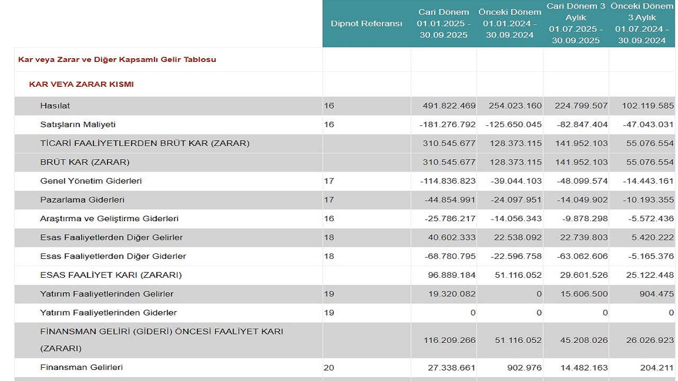The image size is (678, 381).
Task: Click footnote reference 16 for Satışların Maliyeti
Action: coord(329,125)
